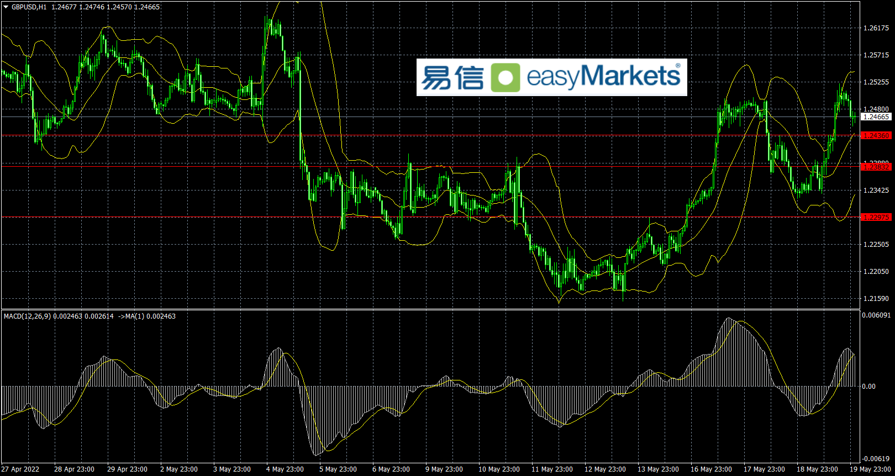Screen dimensions: 895x476
Task: Click the MACD zero level label 0.00
Action: point(868,387)
